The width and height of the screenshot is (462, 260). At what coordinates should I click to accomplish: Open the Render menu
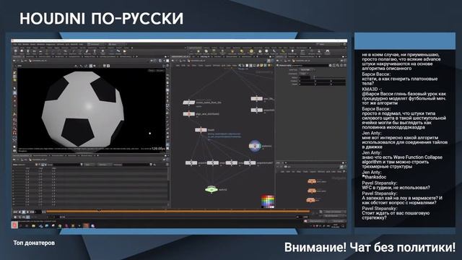pos(26,44)
